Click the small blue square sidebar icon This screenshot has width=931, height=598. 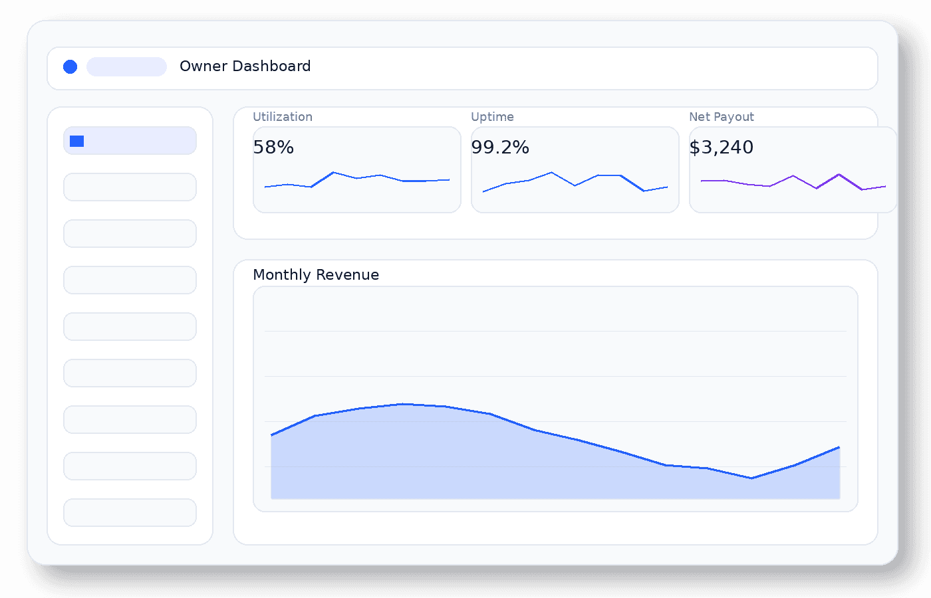click(x=76, y=140)
